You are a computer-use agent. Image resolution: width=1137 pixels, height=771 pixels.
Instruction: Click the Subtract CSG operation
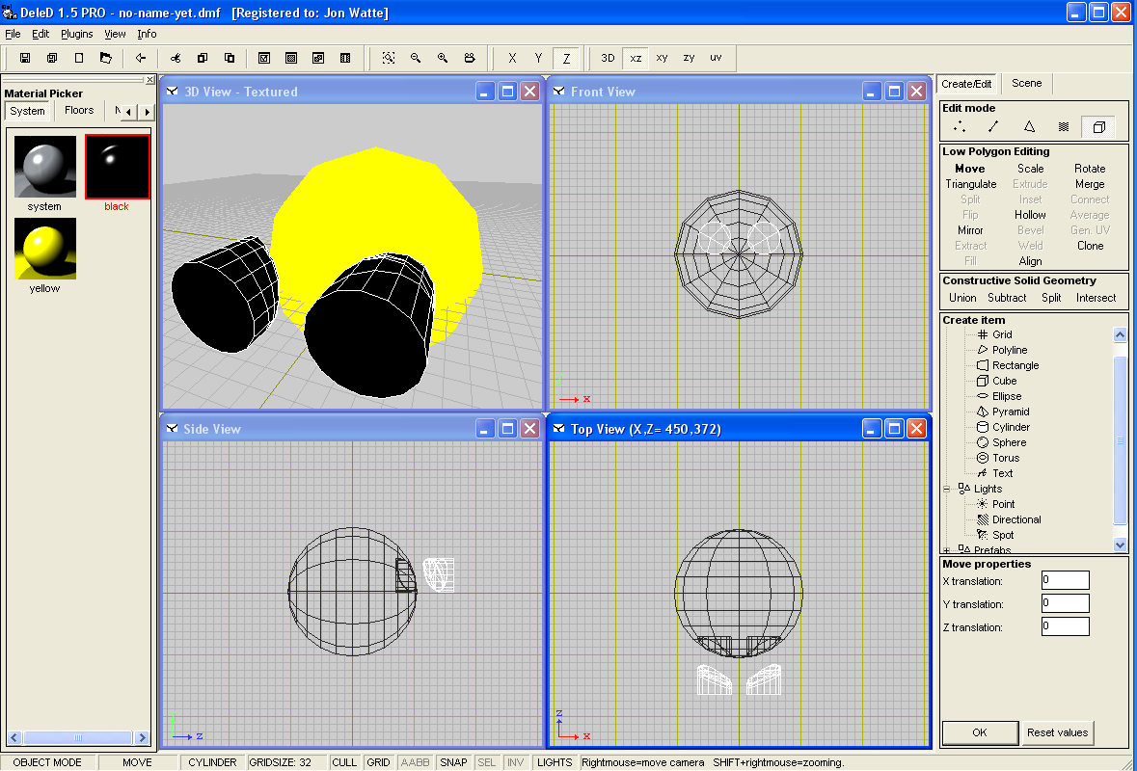(1007, 298)
